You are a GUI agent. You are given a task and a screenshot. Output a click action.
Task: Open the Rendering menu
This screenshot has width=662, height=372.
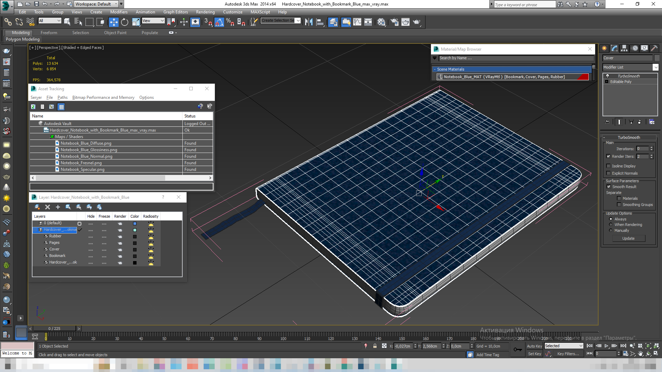pyautogui.click(x=205, y=12)
